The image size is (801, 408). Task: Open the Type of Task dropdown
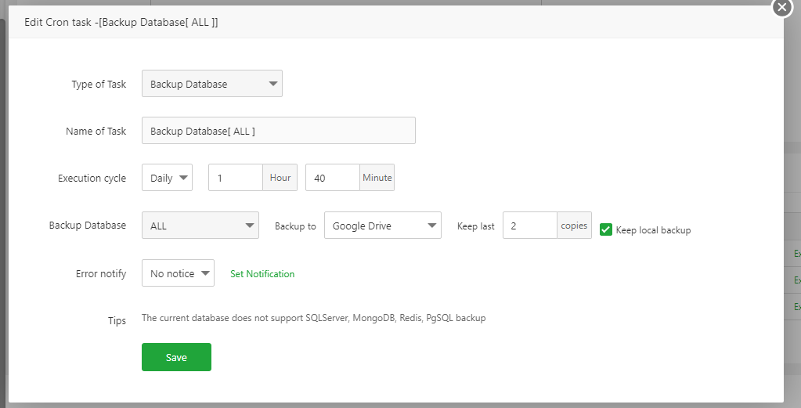click(211, 84)
